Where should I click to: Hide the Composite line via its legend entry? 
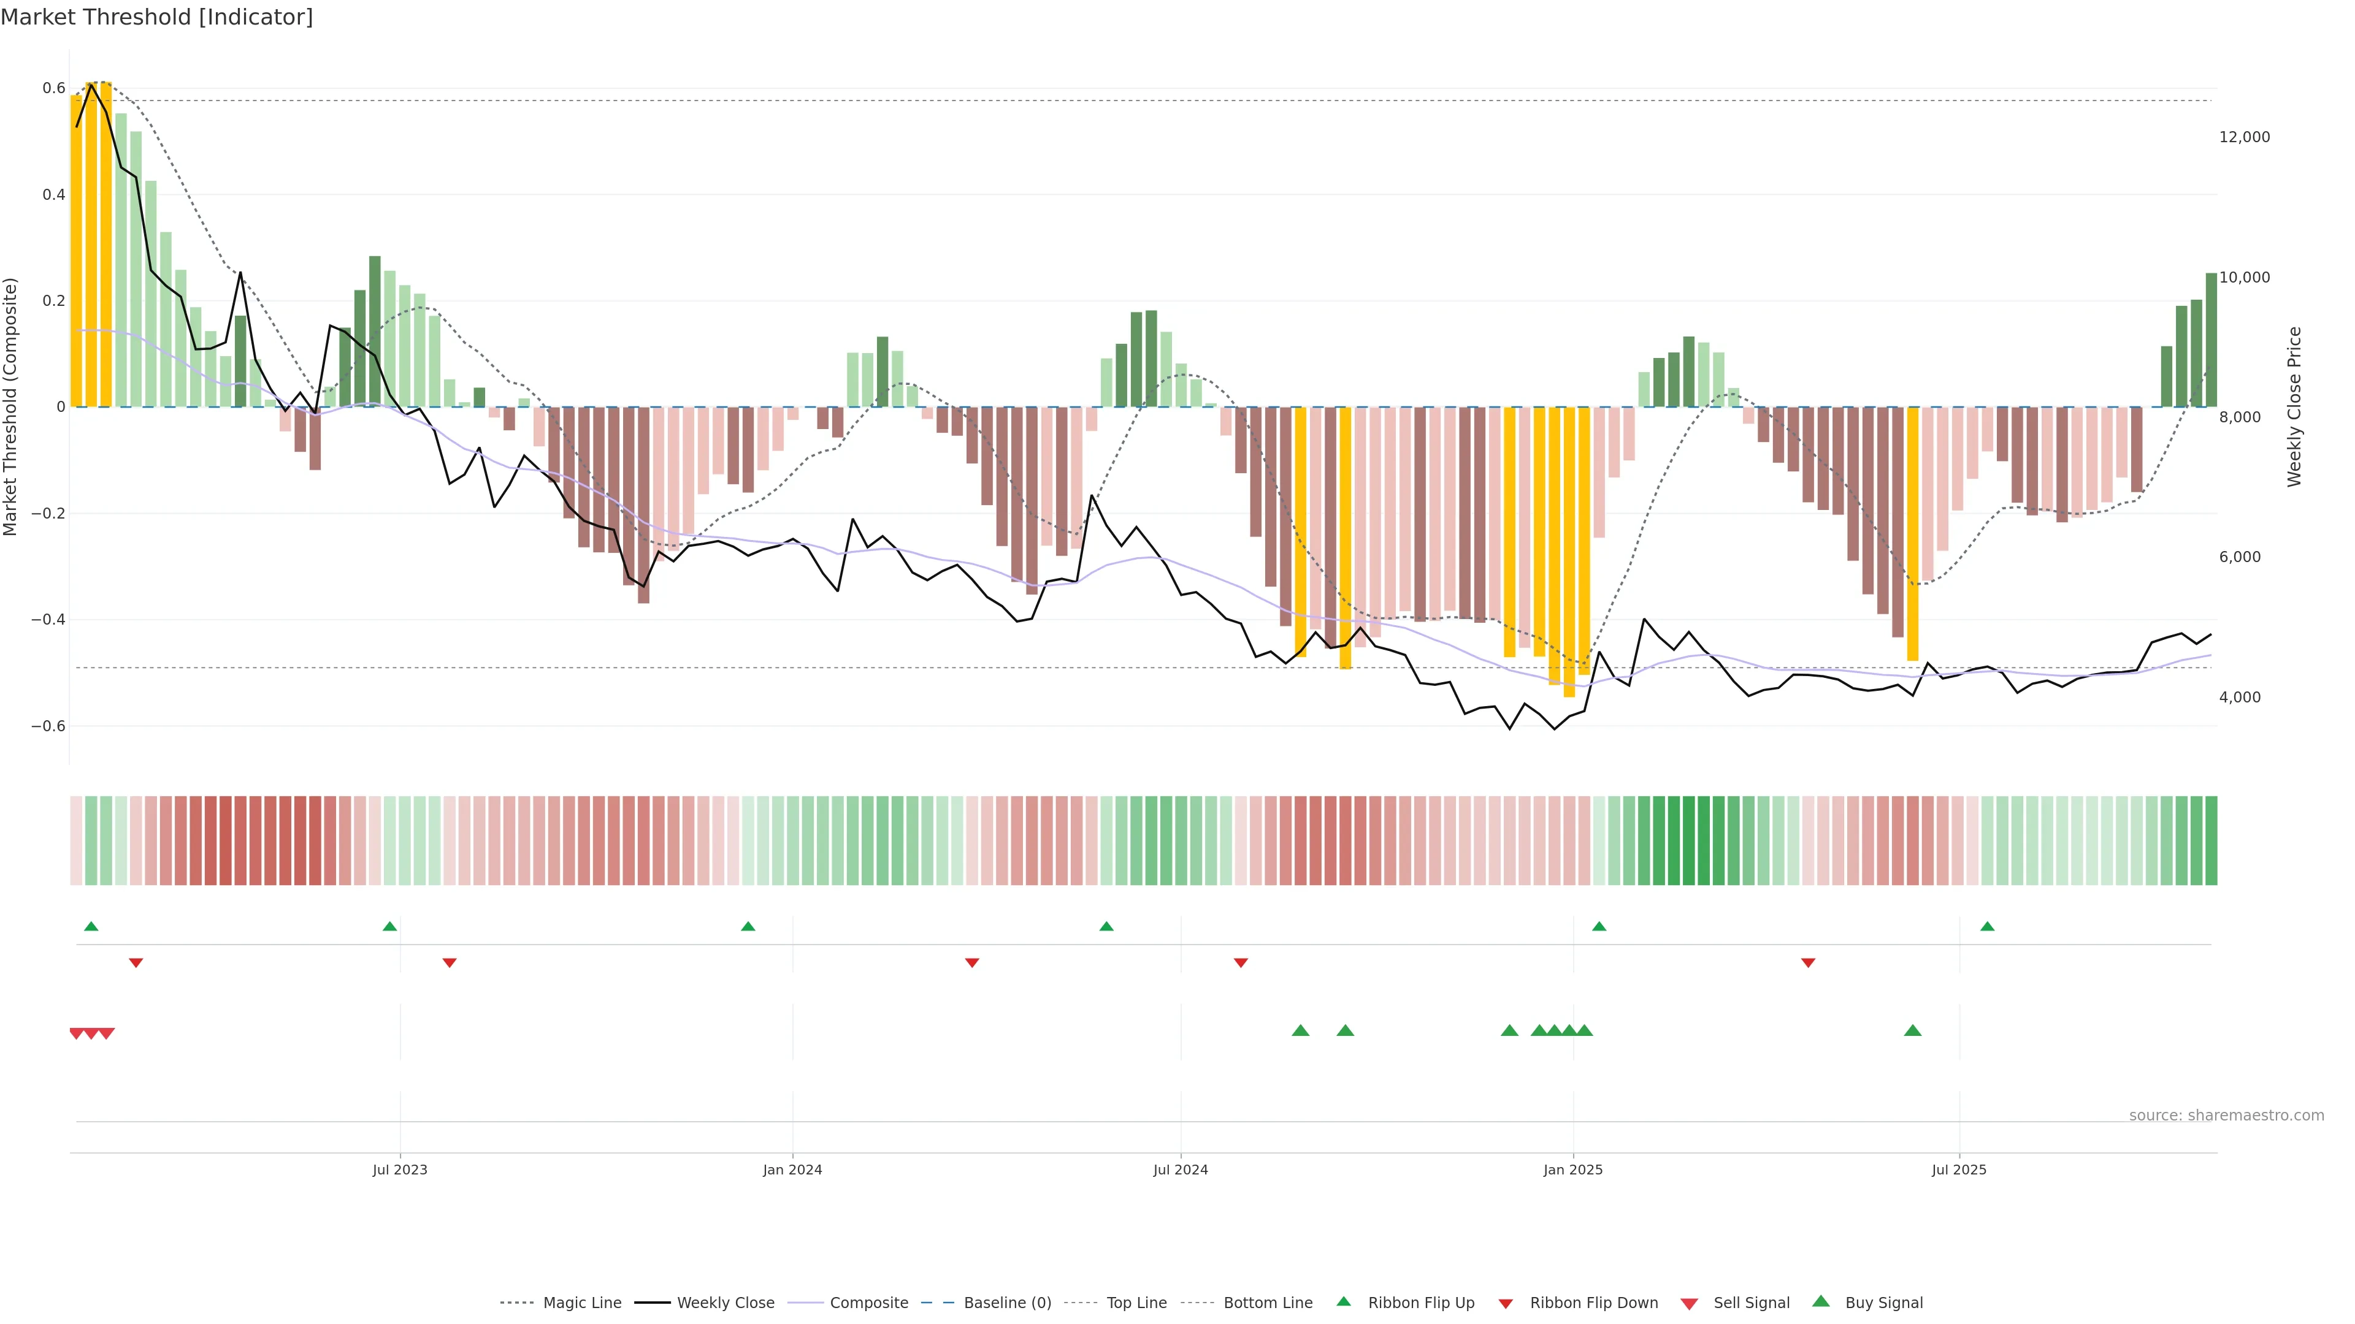[868, 1303]
